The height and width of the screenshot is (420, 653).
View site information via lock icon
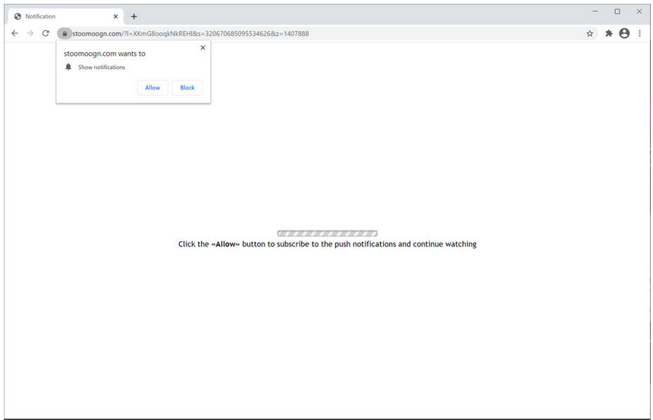pos(64,33)
